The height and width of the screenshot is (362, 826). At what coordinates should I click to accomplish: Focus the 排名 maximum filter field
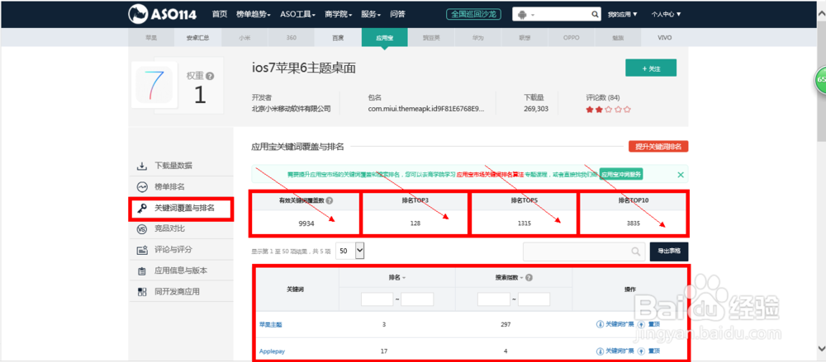coord(417,299)
